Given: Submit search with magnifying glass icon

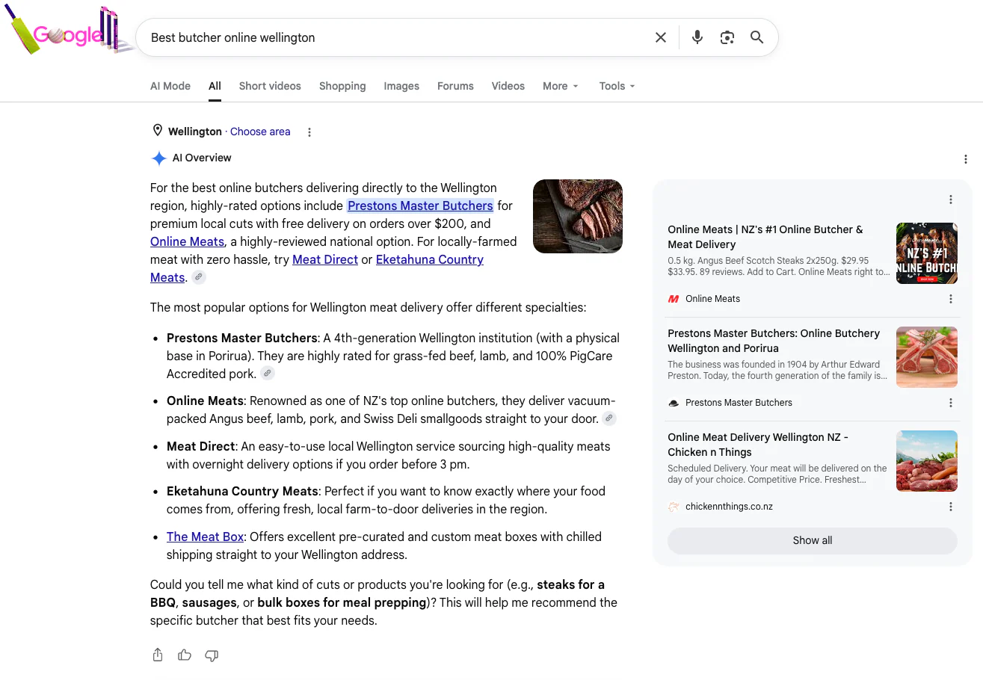Looking at the screenshot, I should (x=757, y=37).
